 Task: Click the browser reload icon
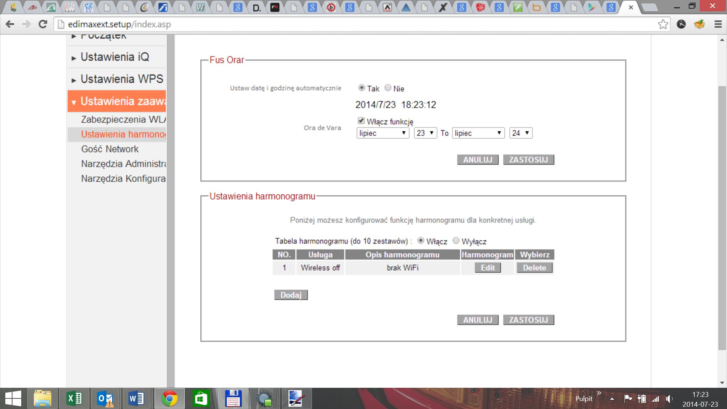click(x=43, y=24)
